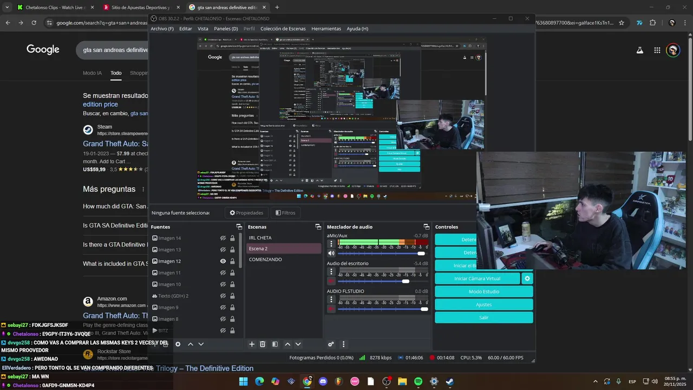Open Spotify from the taskbar
This screenshot has height=390, width=693.
click(x=418, y=381)
